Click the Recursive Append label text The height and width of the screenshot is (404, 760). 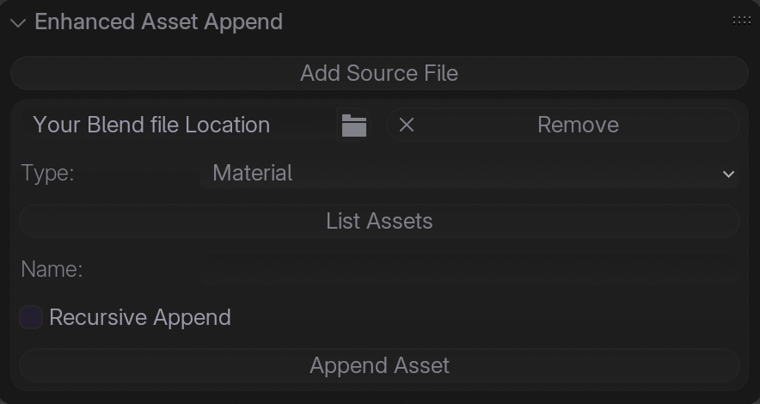(140, 317)
